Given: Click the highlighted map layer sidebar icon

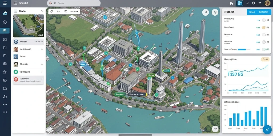Looking at the screenshot, I should 5,31.
